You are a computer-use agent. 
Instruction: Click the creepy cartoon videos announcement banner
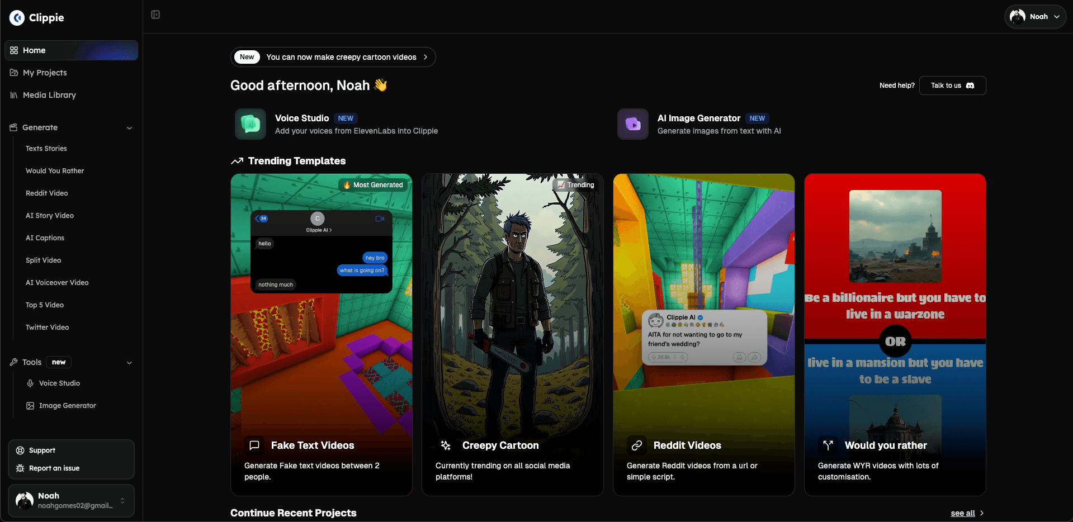pyautogui.click(x=333, y=57)
